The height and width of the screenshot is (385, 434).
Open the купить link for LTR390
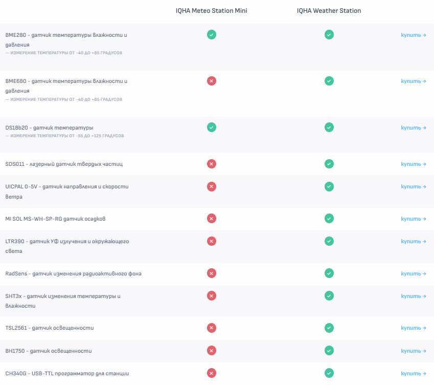[414, 242]
